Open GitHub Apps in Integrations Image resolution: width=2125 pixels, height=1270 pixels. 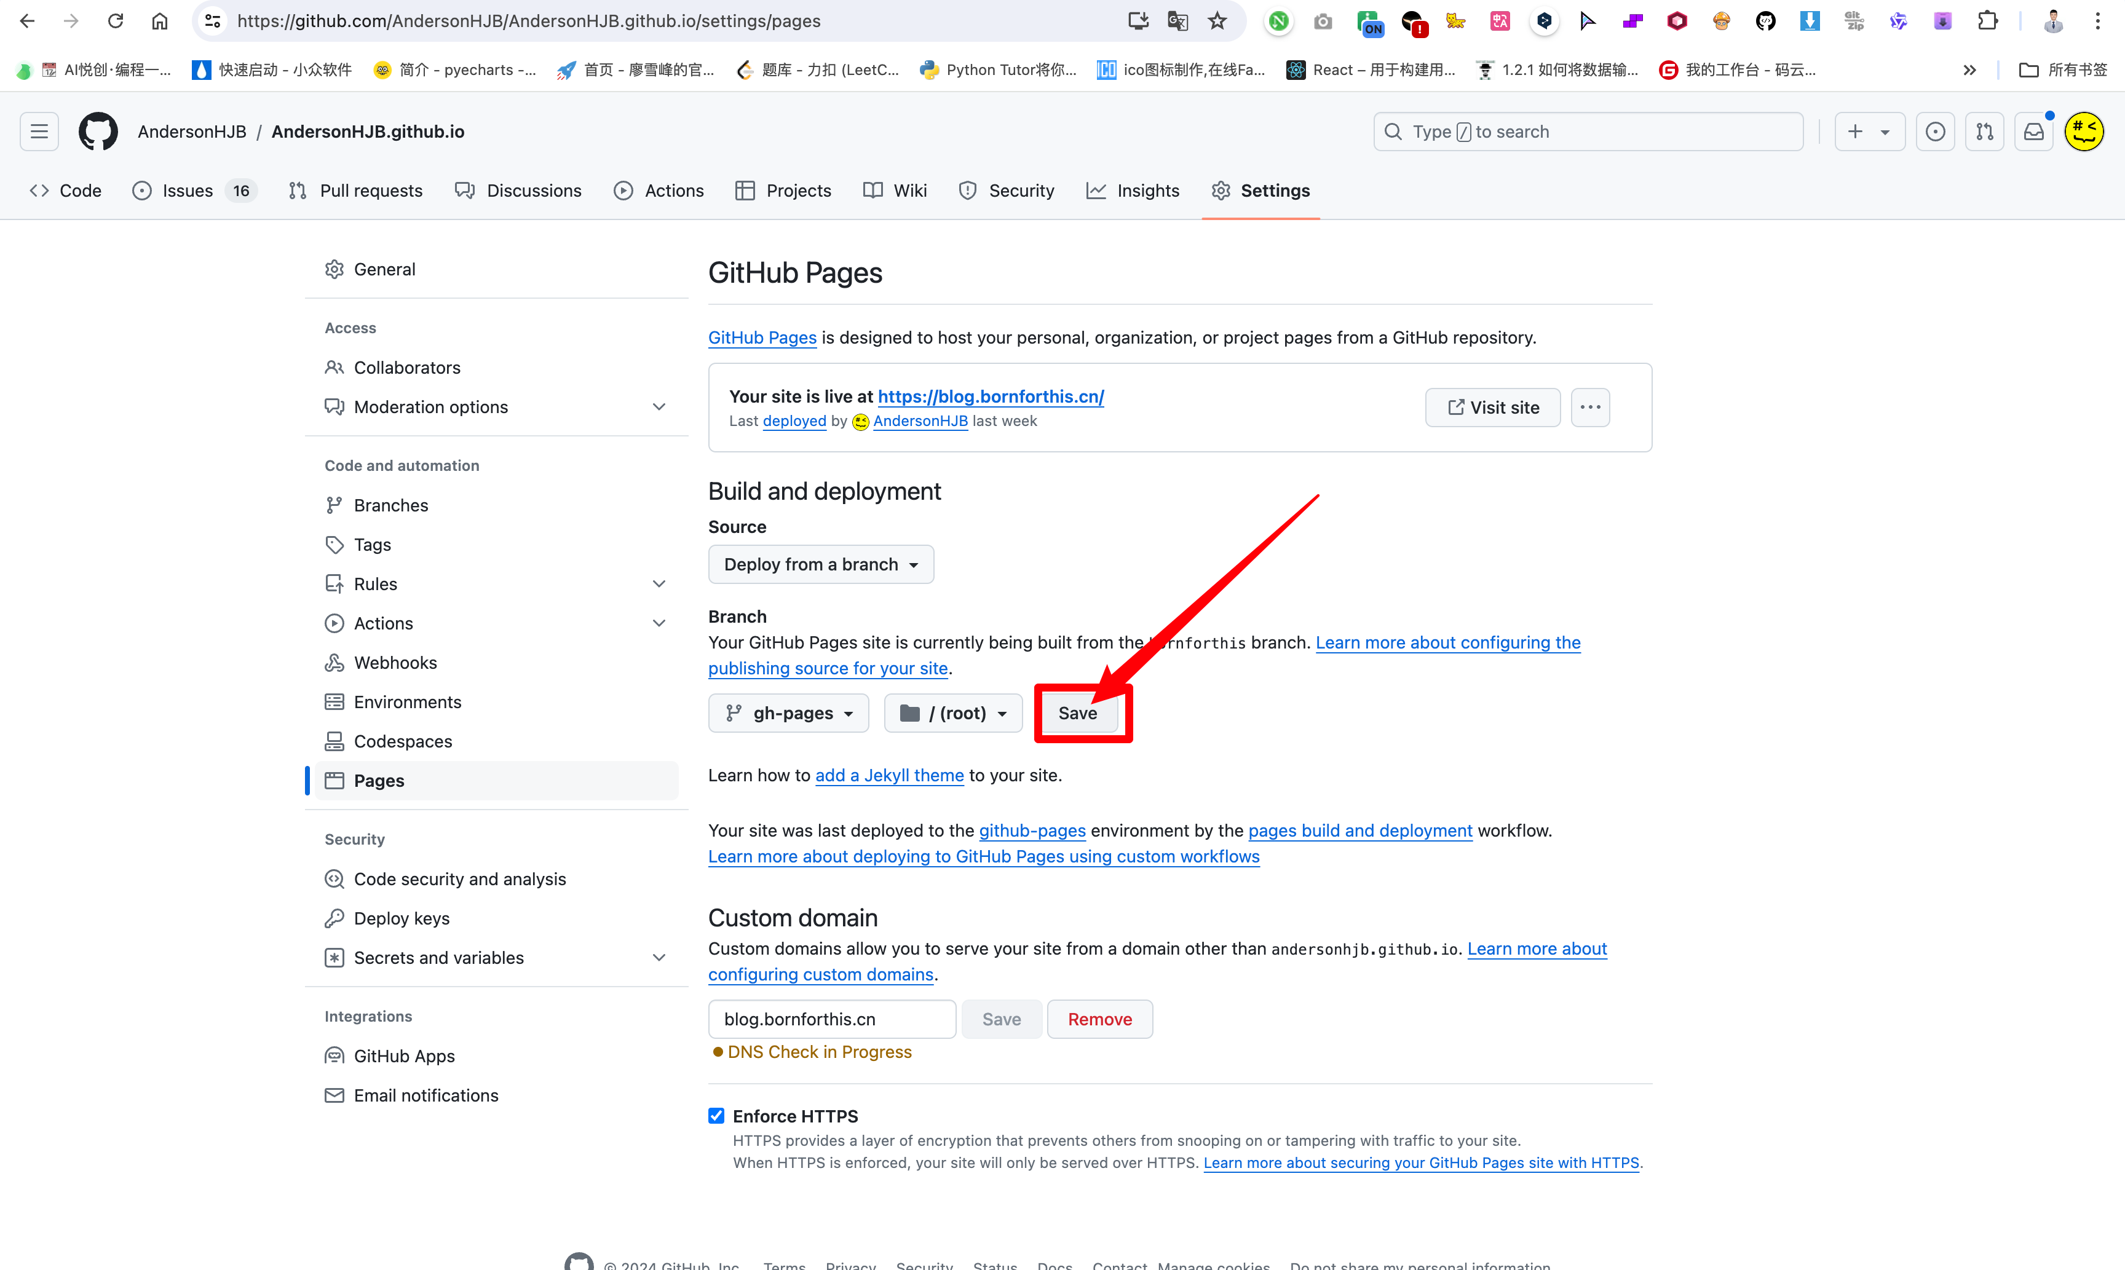coord(496,1056)
